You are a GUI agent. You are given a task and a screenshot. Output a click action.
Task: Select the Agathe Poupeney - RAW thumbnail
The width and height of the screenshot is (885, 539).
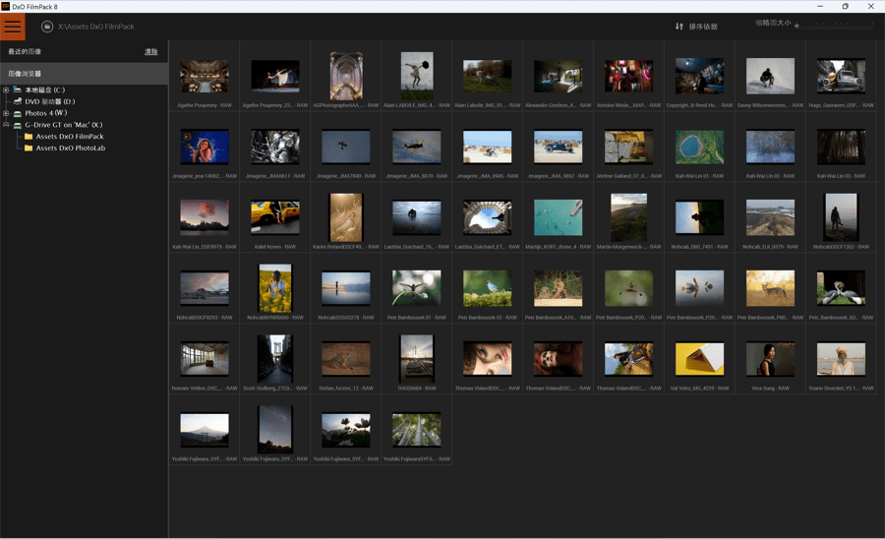click(x=204, y=77)
